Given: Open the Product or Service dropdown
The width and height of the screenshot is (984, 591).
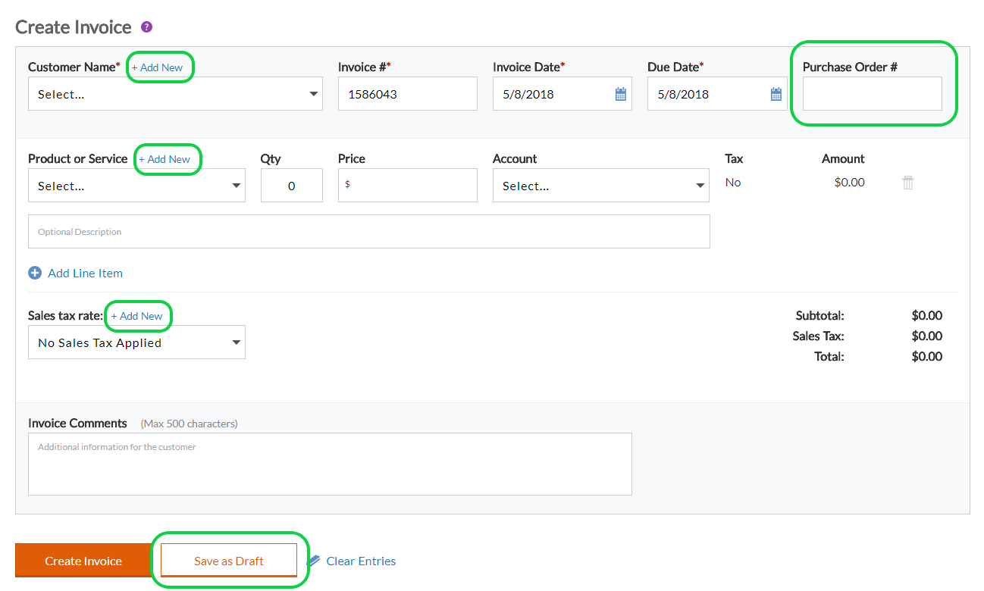Looking at the screenshot, I should (136, 186).
